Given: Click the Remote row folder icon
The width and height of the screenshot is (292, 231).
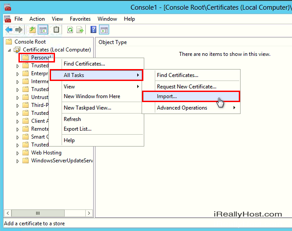Looking at the screenshot, I should pyautogui.click(x=26, y=129).
